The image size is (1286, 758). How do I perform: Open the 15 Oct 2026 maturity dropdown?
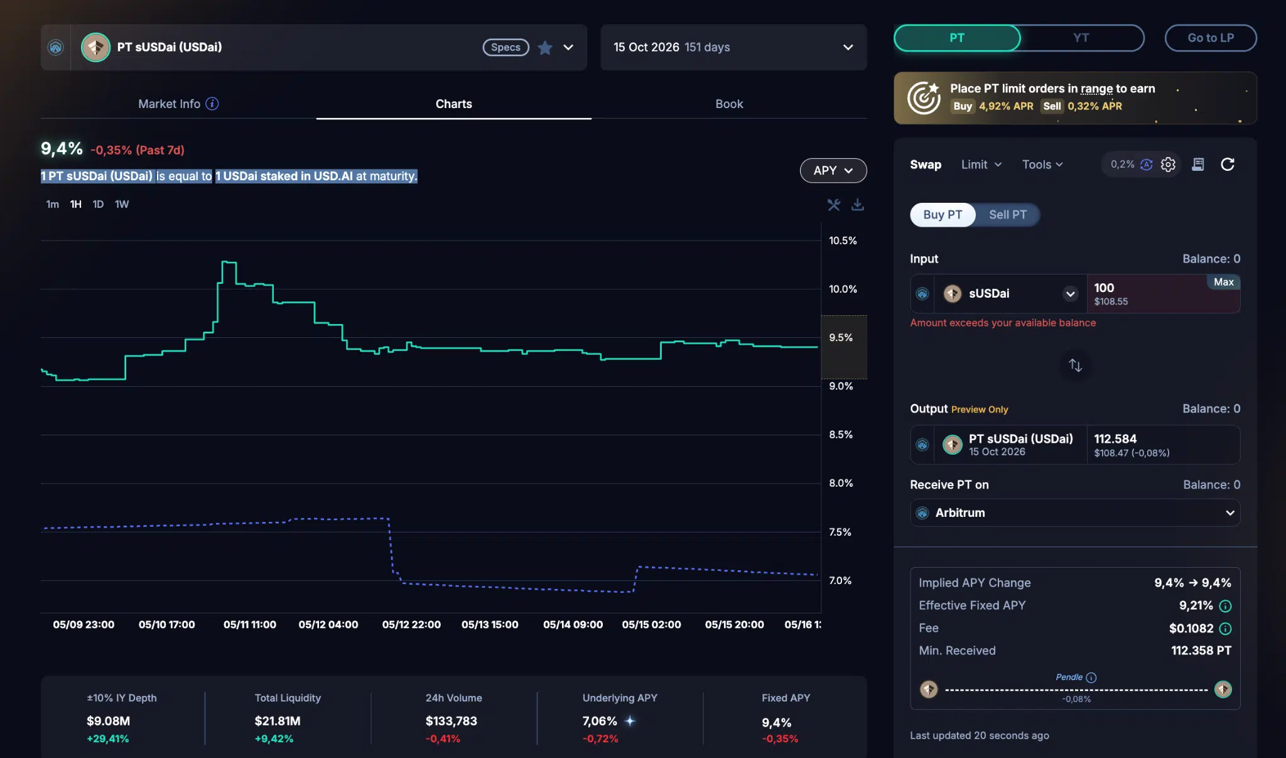tap(733, 48)
